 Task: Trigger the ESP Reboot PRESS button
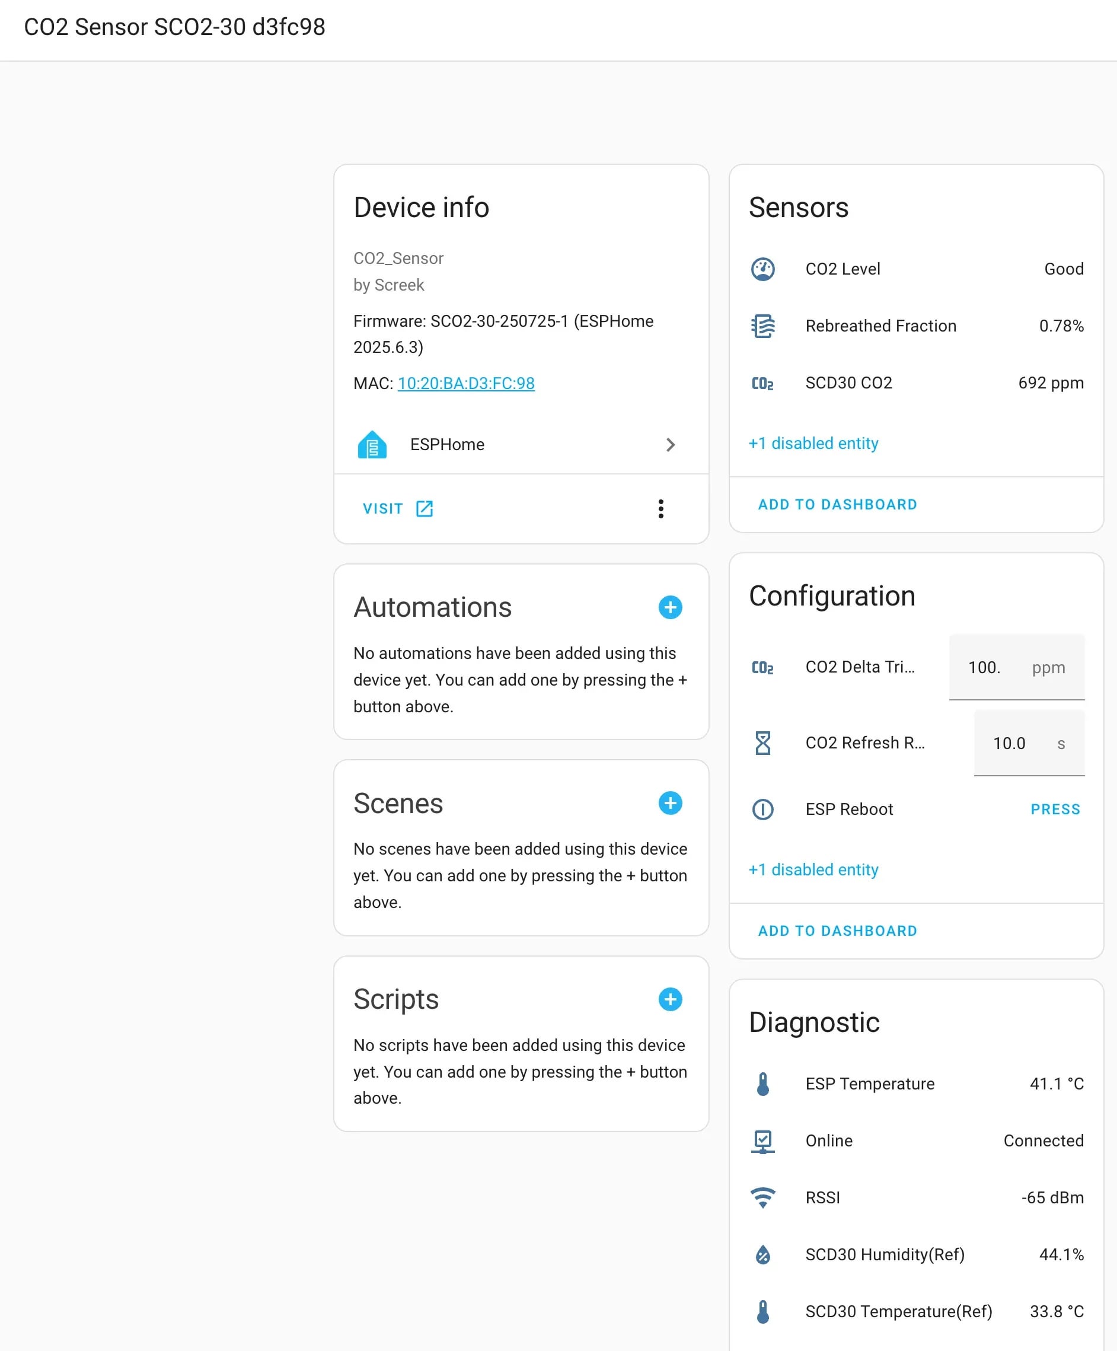point(1055,810)
